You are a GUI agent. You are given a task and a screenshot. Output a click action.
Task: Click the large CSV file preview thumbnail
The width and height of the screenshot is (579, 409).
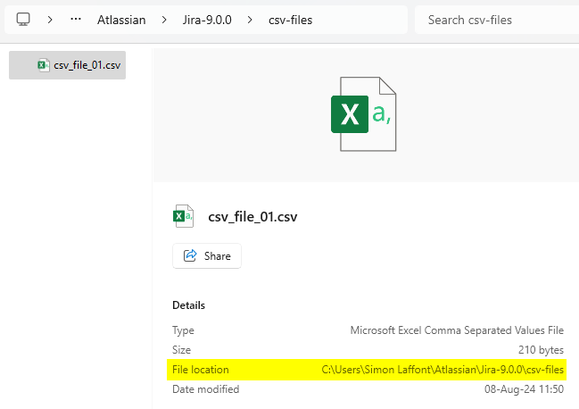pyautogui.click(x=364, y=114)
